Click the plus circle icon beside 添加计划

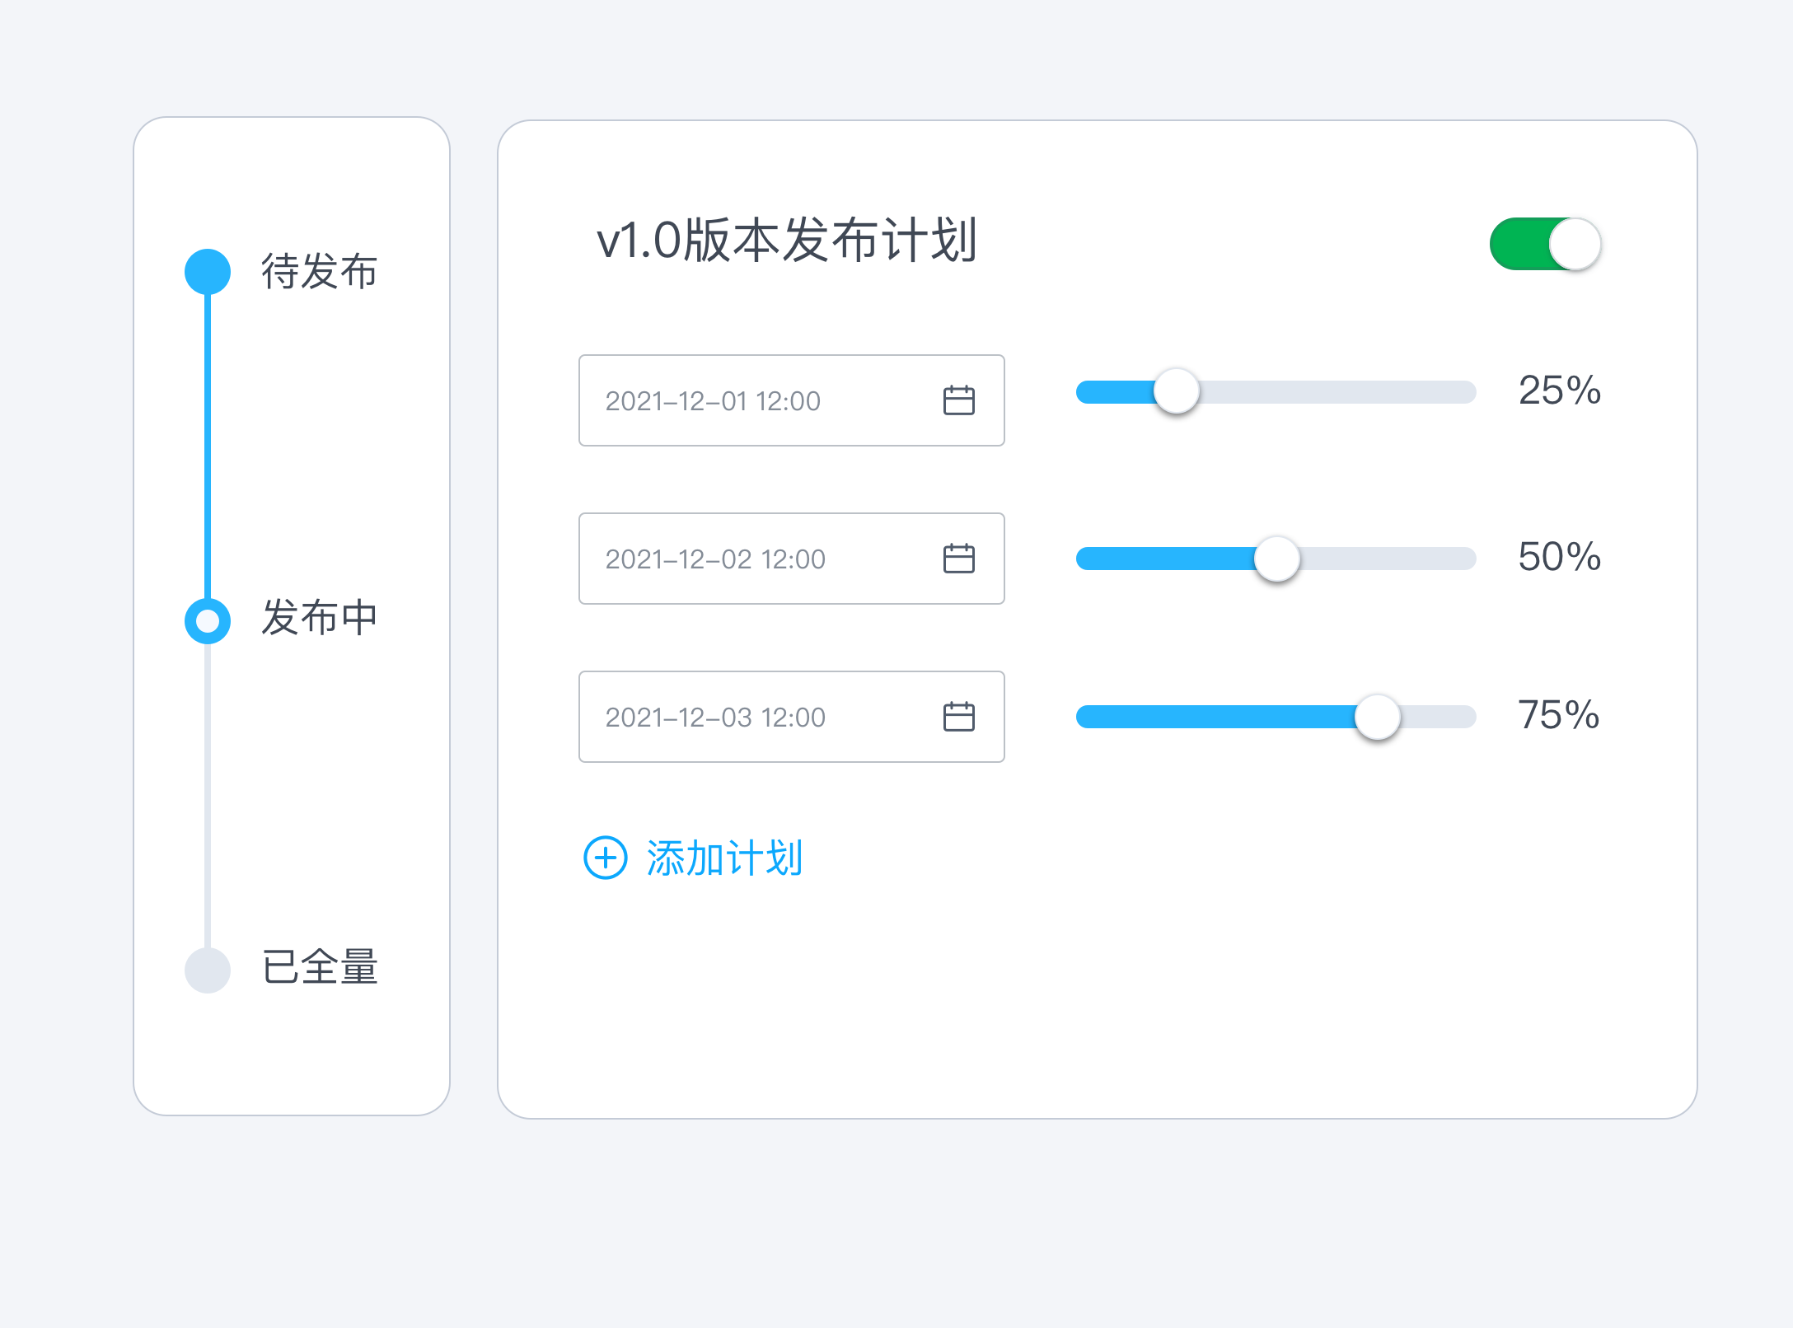[x=605, y=858]
